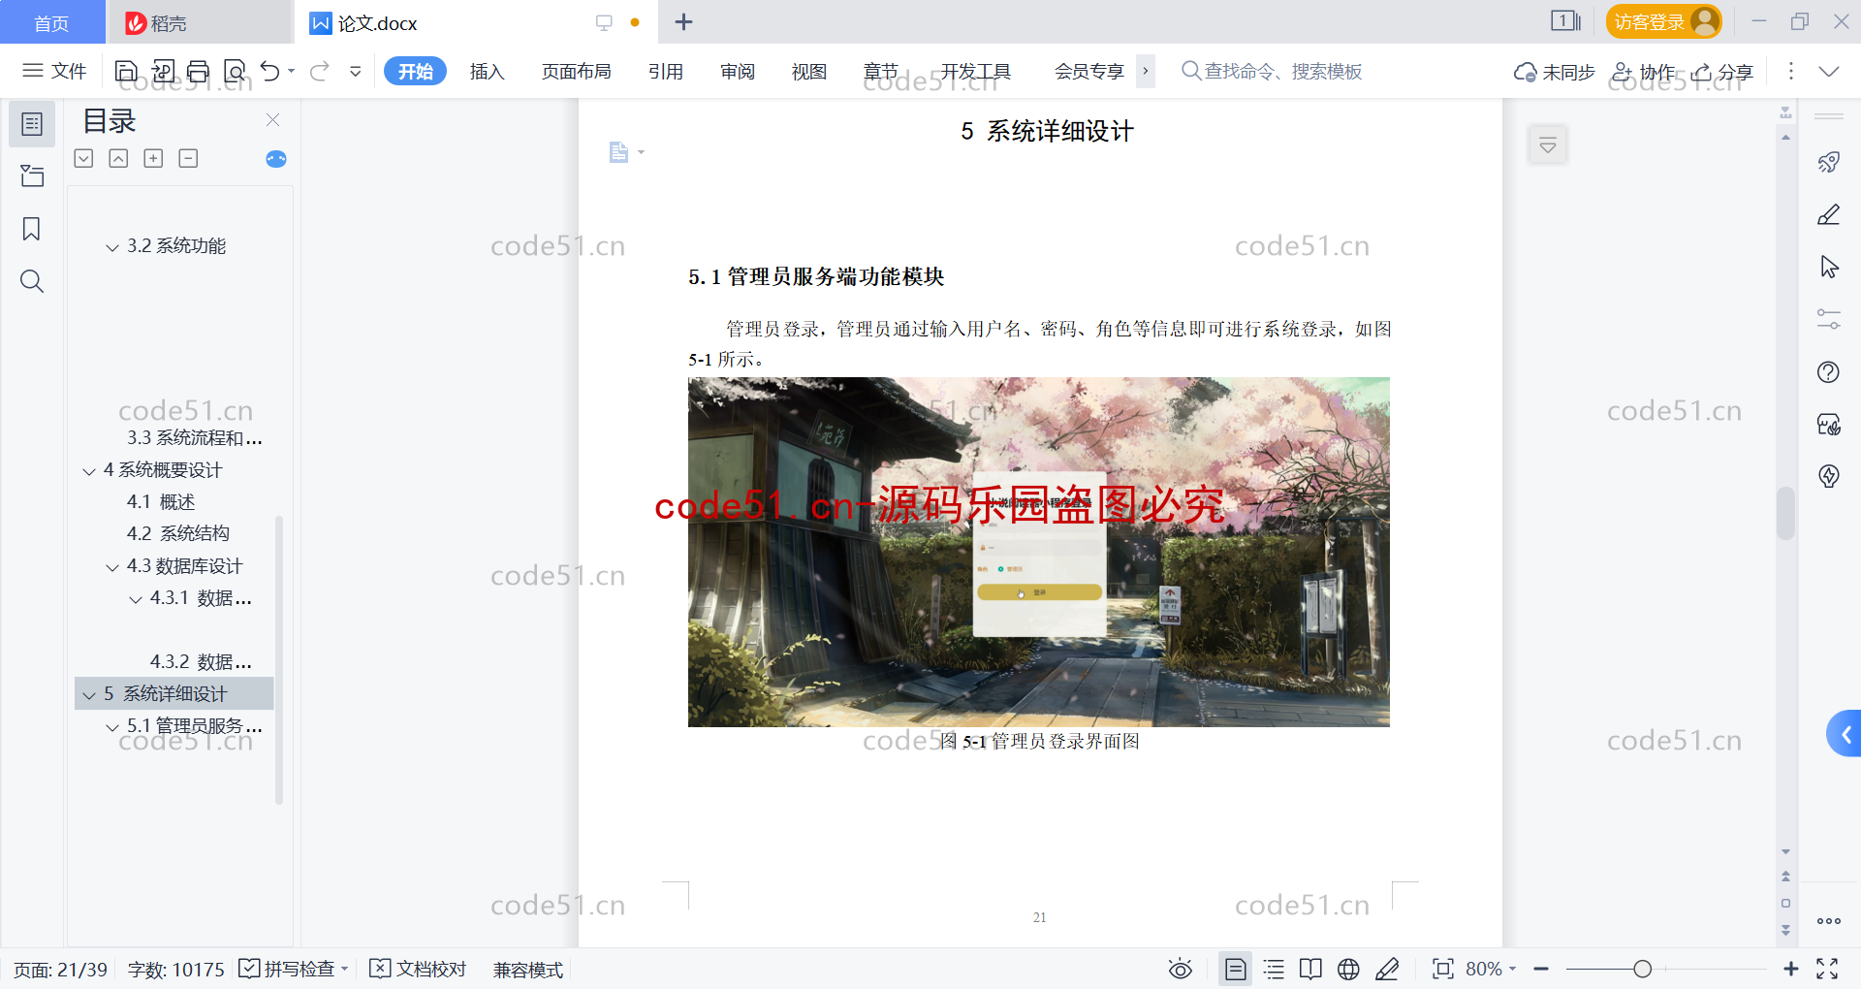Switch to the 审阅 ribbon tab
The width and height of the screenshot is (1861, 989).
(737, 71)
